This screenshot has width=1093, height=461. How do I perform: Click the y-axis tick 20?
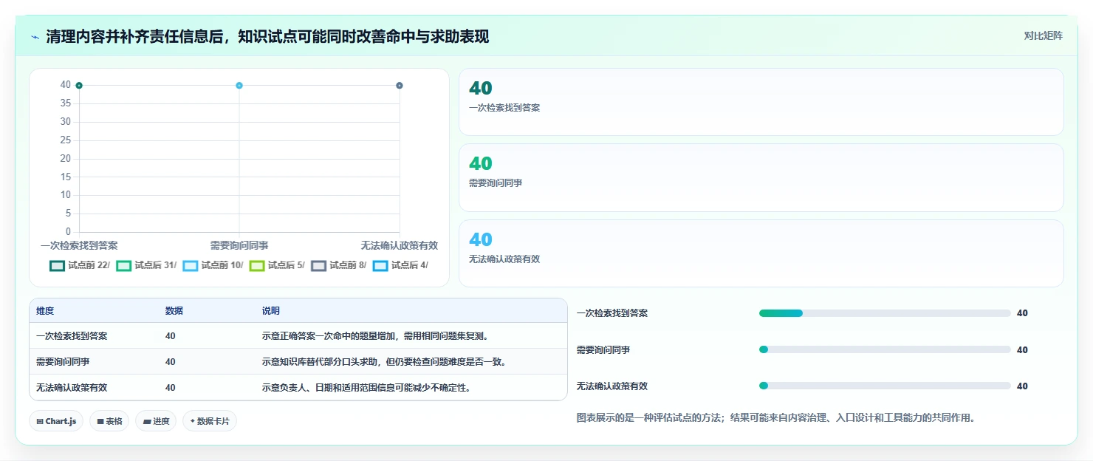[x=66, y=158]
